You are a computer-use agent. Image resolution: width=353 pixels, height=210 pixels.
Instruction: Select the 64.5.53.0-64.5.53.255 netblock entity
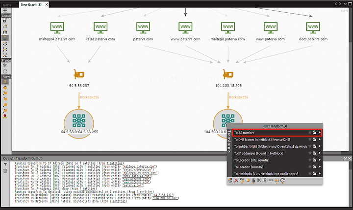(79, 124)
